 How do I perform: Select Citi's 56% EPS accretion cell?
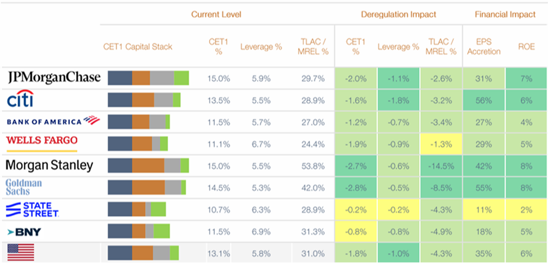(484, 100)
